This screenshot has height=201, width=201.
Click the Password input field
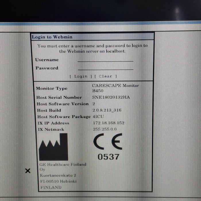[105, 68]
